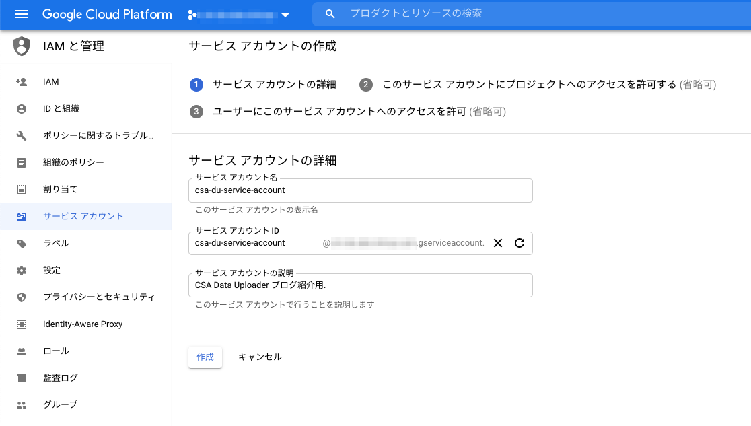Open Identity-Aware Proxy in sidebar
Image resolution: width=751 pixels, height=426 pixels.
pos(85,324)
